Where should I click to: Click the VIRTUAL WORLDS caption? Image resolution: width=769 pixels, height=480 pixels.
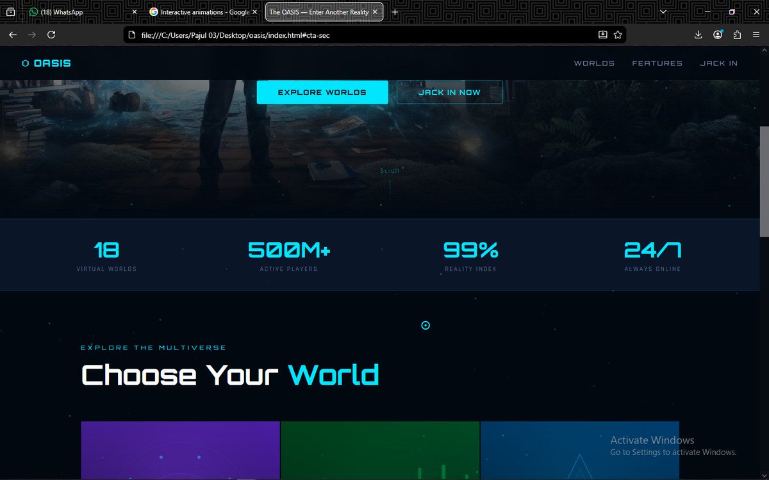(106, 269)
